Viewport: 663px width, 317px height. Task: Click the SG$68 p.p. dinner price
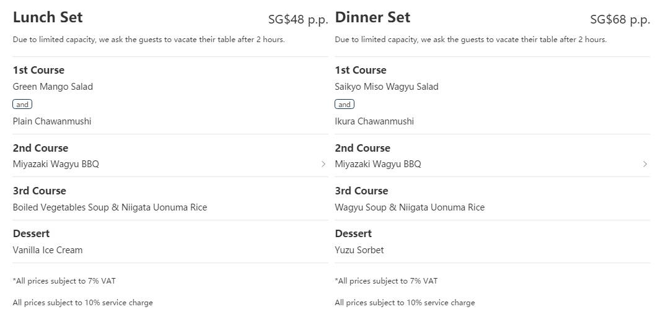pos(620,19)
